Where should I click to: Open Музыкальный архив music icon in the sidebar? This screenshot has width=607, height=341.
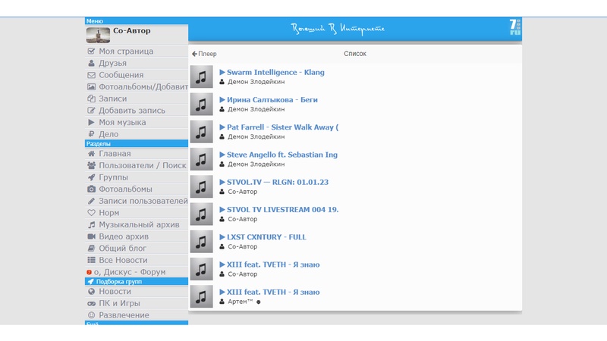click(x=92, y=224)
